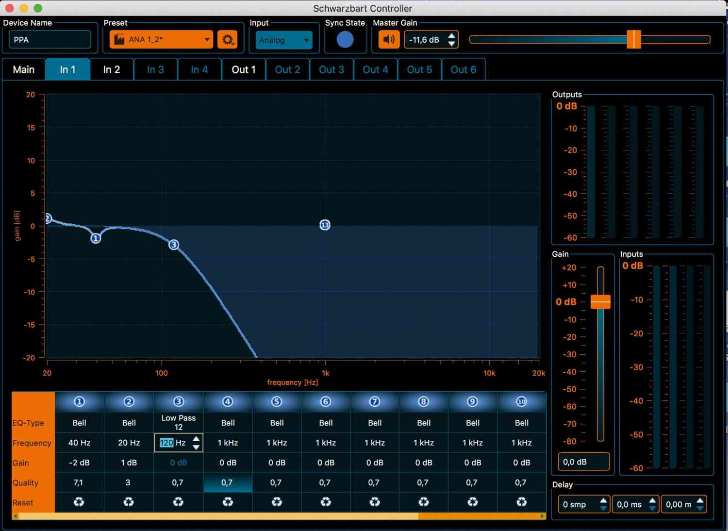This screenshot has height=531, width=728.
Task: Reset EQ band 4 with recycle icon
Action: [x=228, y=502]
